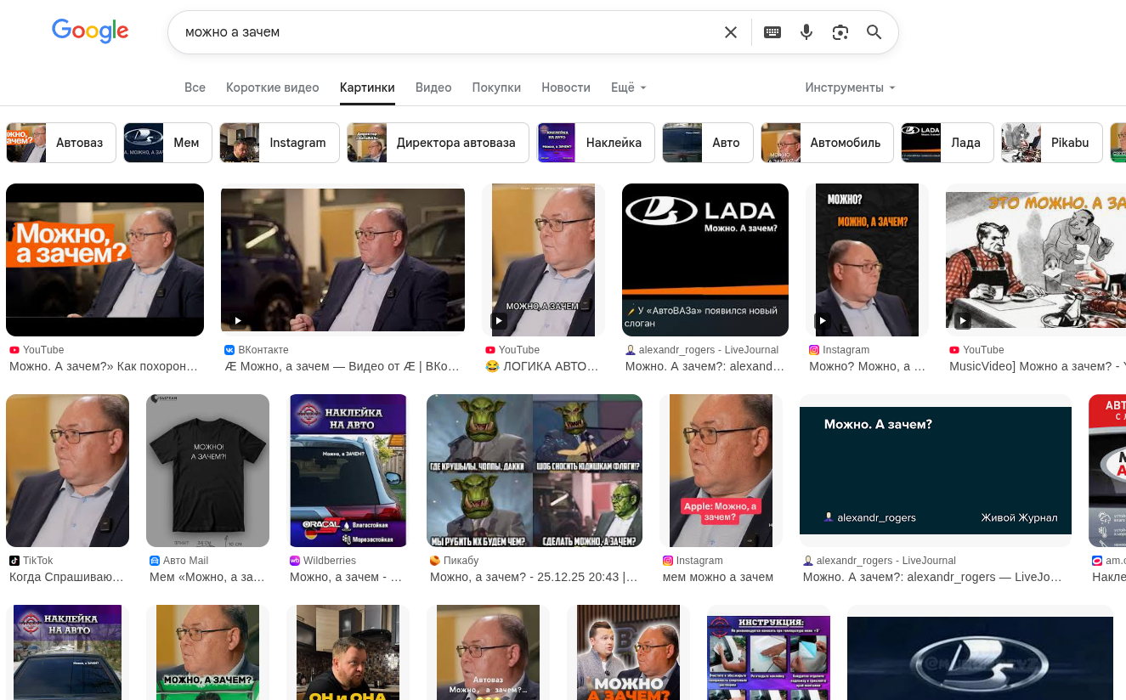Filter by the Автоваз chip

(x=61, y=143)
